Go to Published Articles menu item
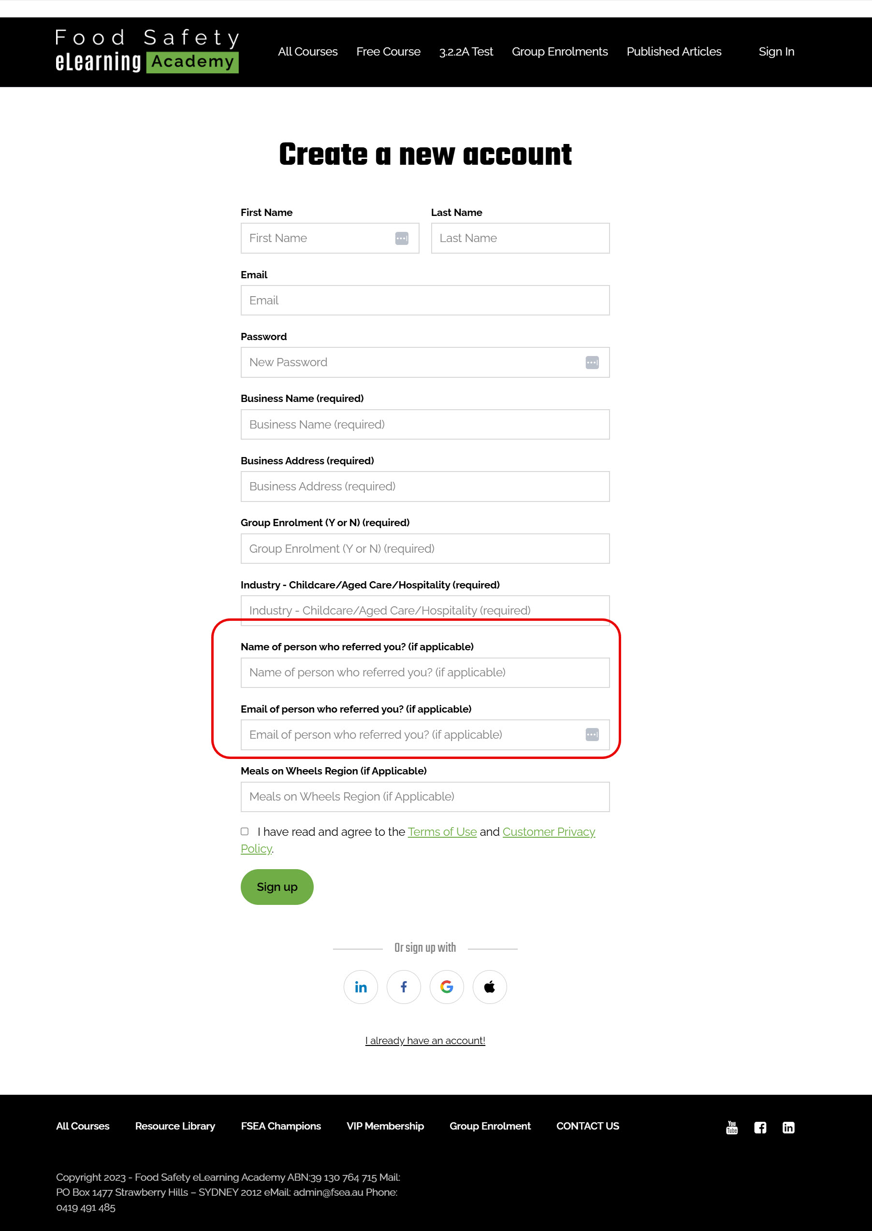This screenshot has width=872, height=1231. point(674,52)
